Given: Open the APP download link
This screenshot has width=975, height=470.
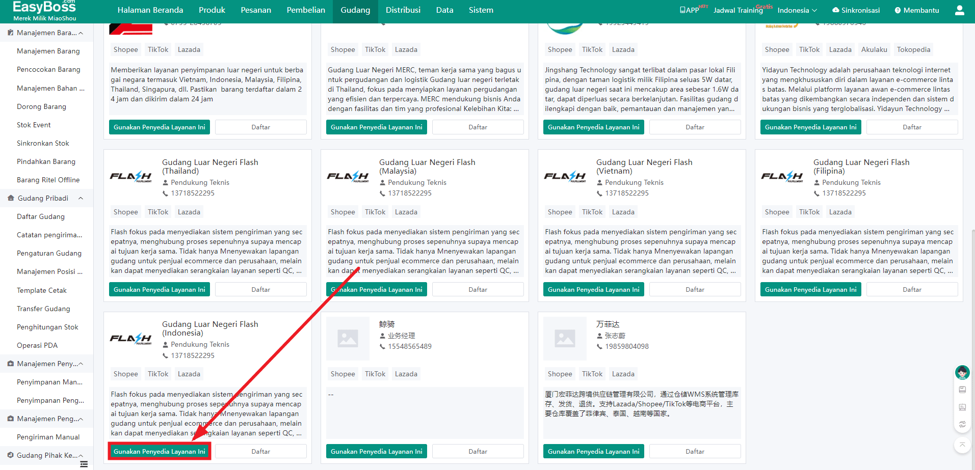Looking at the screenshot, I should tap(689, 10).
